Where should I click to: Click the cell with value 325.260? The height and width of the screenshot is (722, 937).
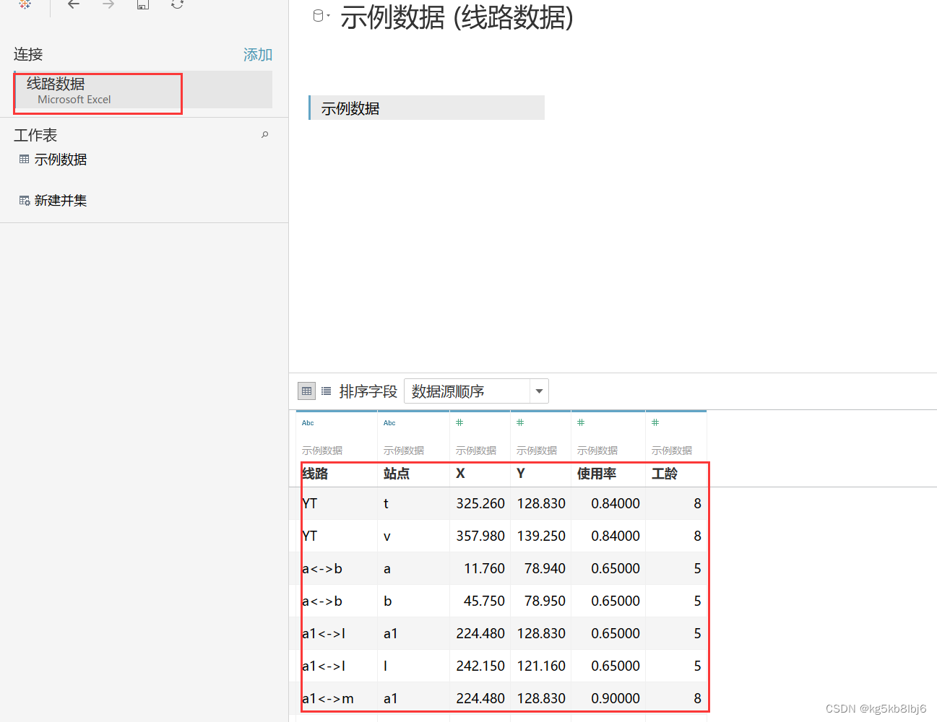coord(480,503)
